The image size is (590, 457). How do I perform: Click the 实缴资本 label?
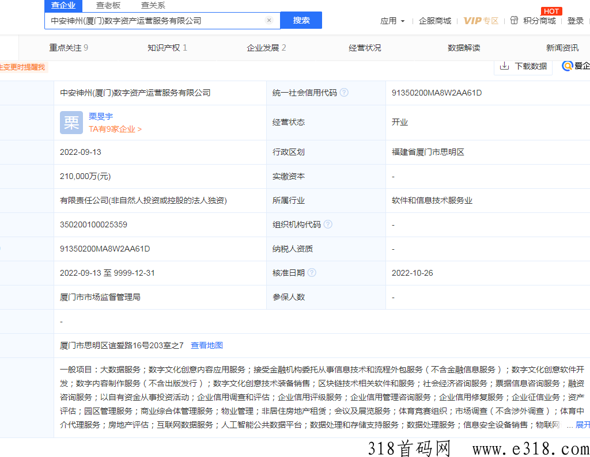288,176
